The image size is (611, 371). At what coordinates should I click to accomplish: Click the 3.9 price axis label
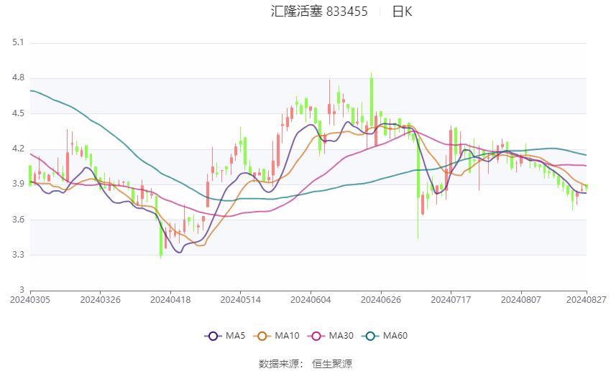(18, 184)
